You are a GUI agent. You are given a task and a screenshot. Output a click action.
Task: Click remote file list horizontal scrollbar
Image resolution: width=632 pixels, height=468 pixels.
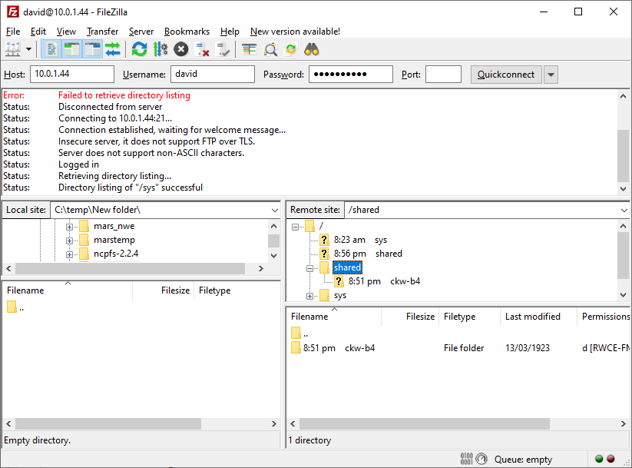[x=425, y=423]
